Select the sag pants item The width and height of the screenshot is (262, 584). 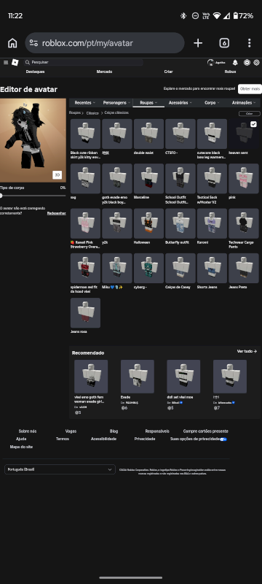[x=85, y=179]
